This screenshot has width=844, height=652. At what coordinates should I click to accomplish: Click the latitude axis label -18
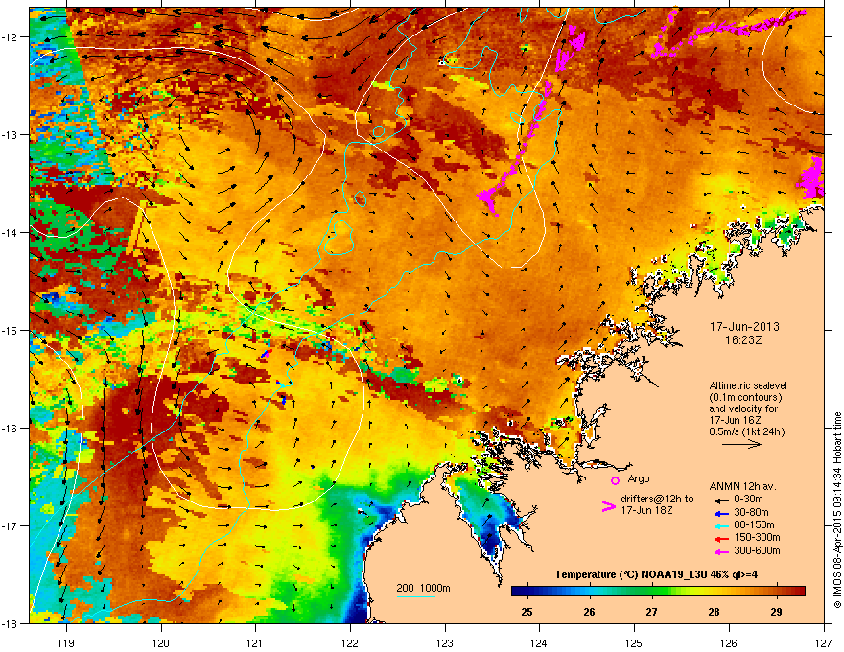coord(10,623)
